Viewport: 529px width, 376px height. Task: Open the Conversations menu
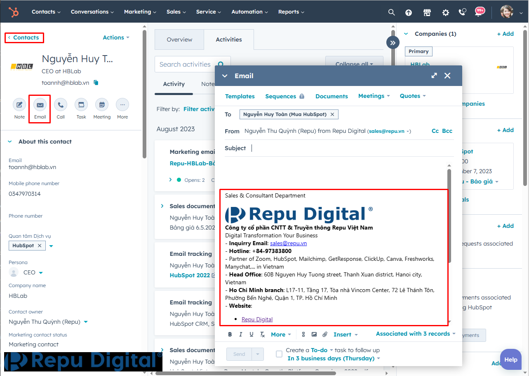[x=92, y=12]
